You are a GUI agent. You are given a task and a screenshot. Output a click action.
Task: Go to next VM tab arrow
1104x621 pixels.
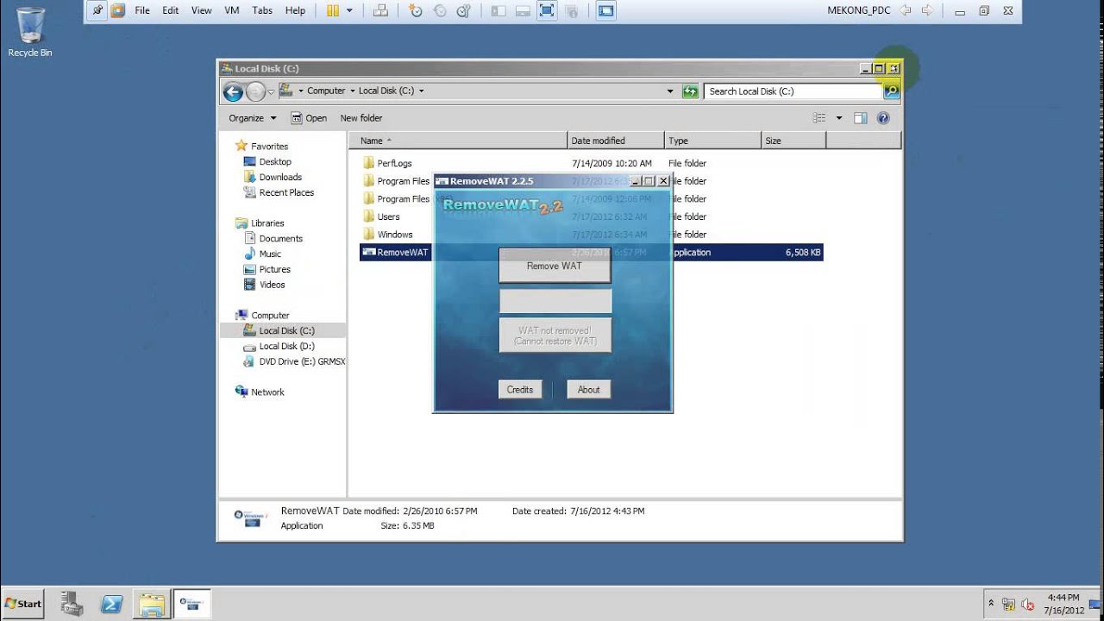click(928, 10)
